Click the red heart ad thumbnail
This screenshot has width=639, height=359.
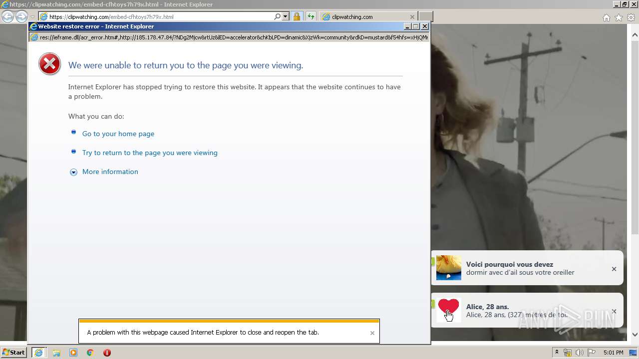coord(449,310)
